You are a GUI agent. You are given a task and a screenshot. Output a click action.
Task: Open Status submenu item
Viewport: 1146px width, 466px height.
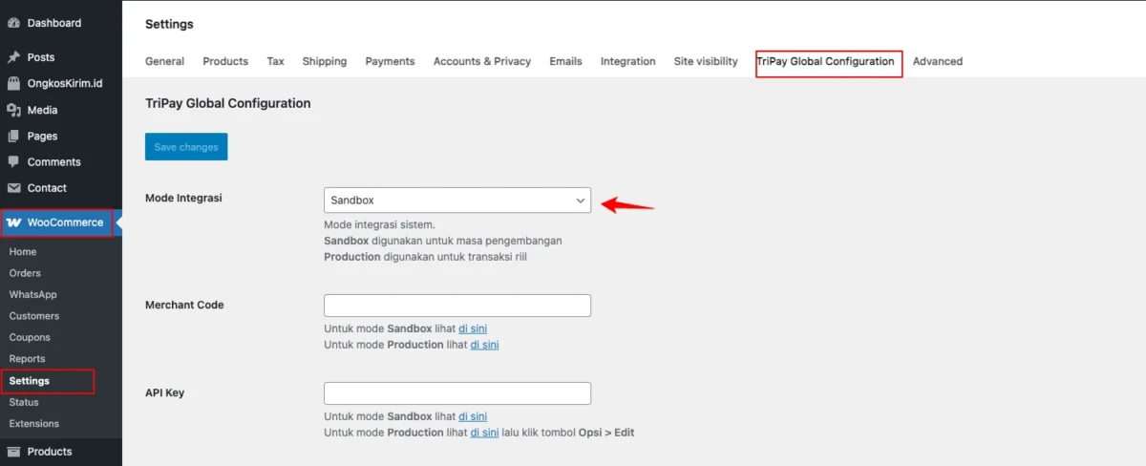tap(24, 402)
